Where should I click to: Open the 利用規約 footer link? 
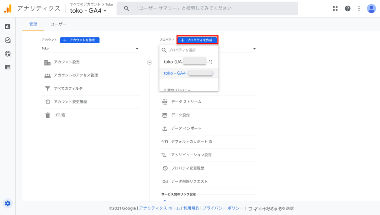point(191,208)
